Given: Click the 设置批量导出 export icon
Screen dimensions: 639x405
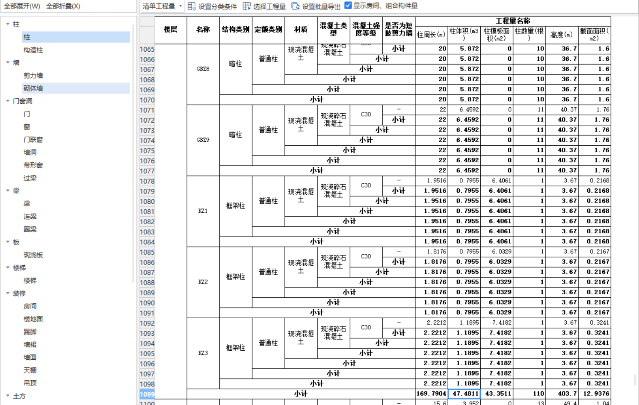Looking at the screenshot, I should pyautogui.click(x=296, y=6).
